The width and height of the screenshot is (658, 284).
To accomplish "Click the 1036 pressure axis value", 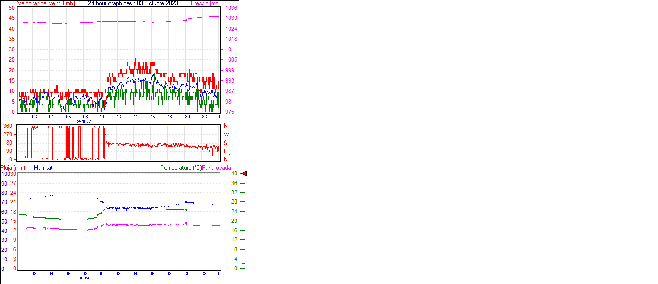I will point(231,8).
